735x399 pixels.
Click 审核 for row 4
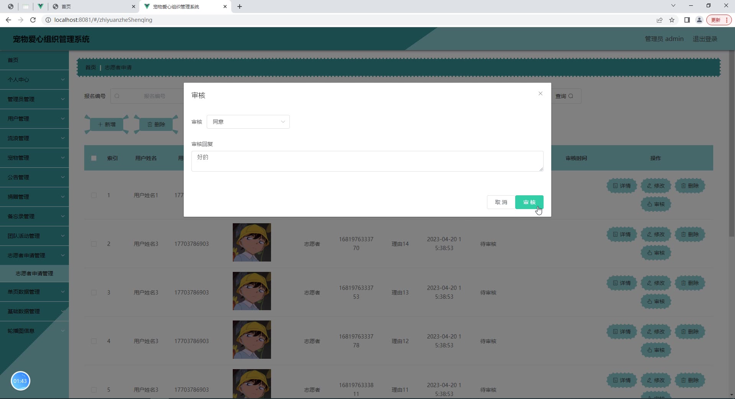coord(656,350)
